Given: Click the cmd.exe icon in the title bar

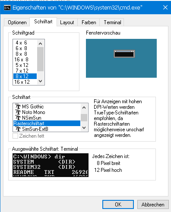Looking at the screenshot, I should coord(7,8).
